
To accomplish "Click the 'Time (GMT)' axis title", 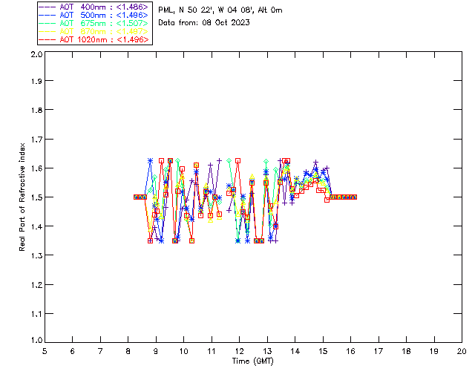I will point(252,361).
